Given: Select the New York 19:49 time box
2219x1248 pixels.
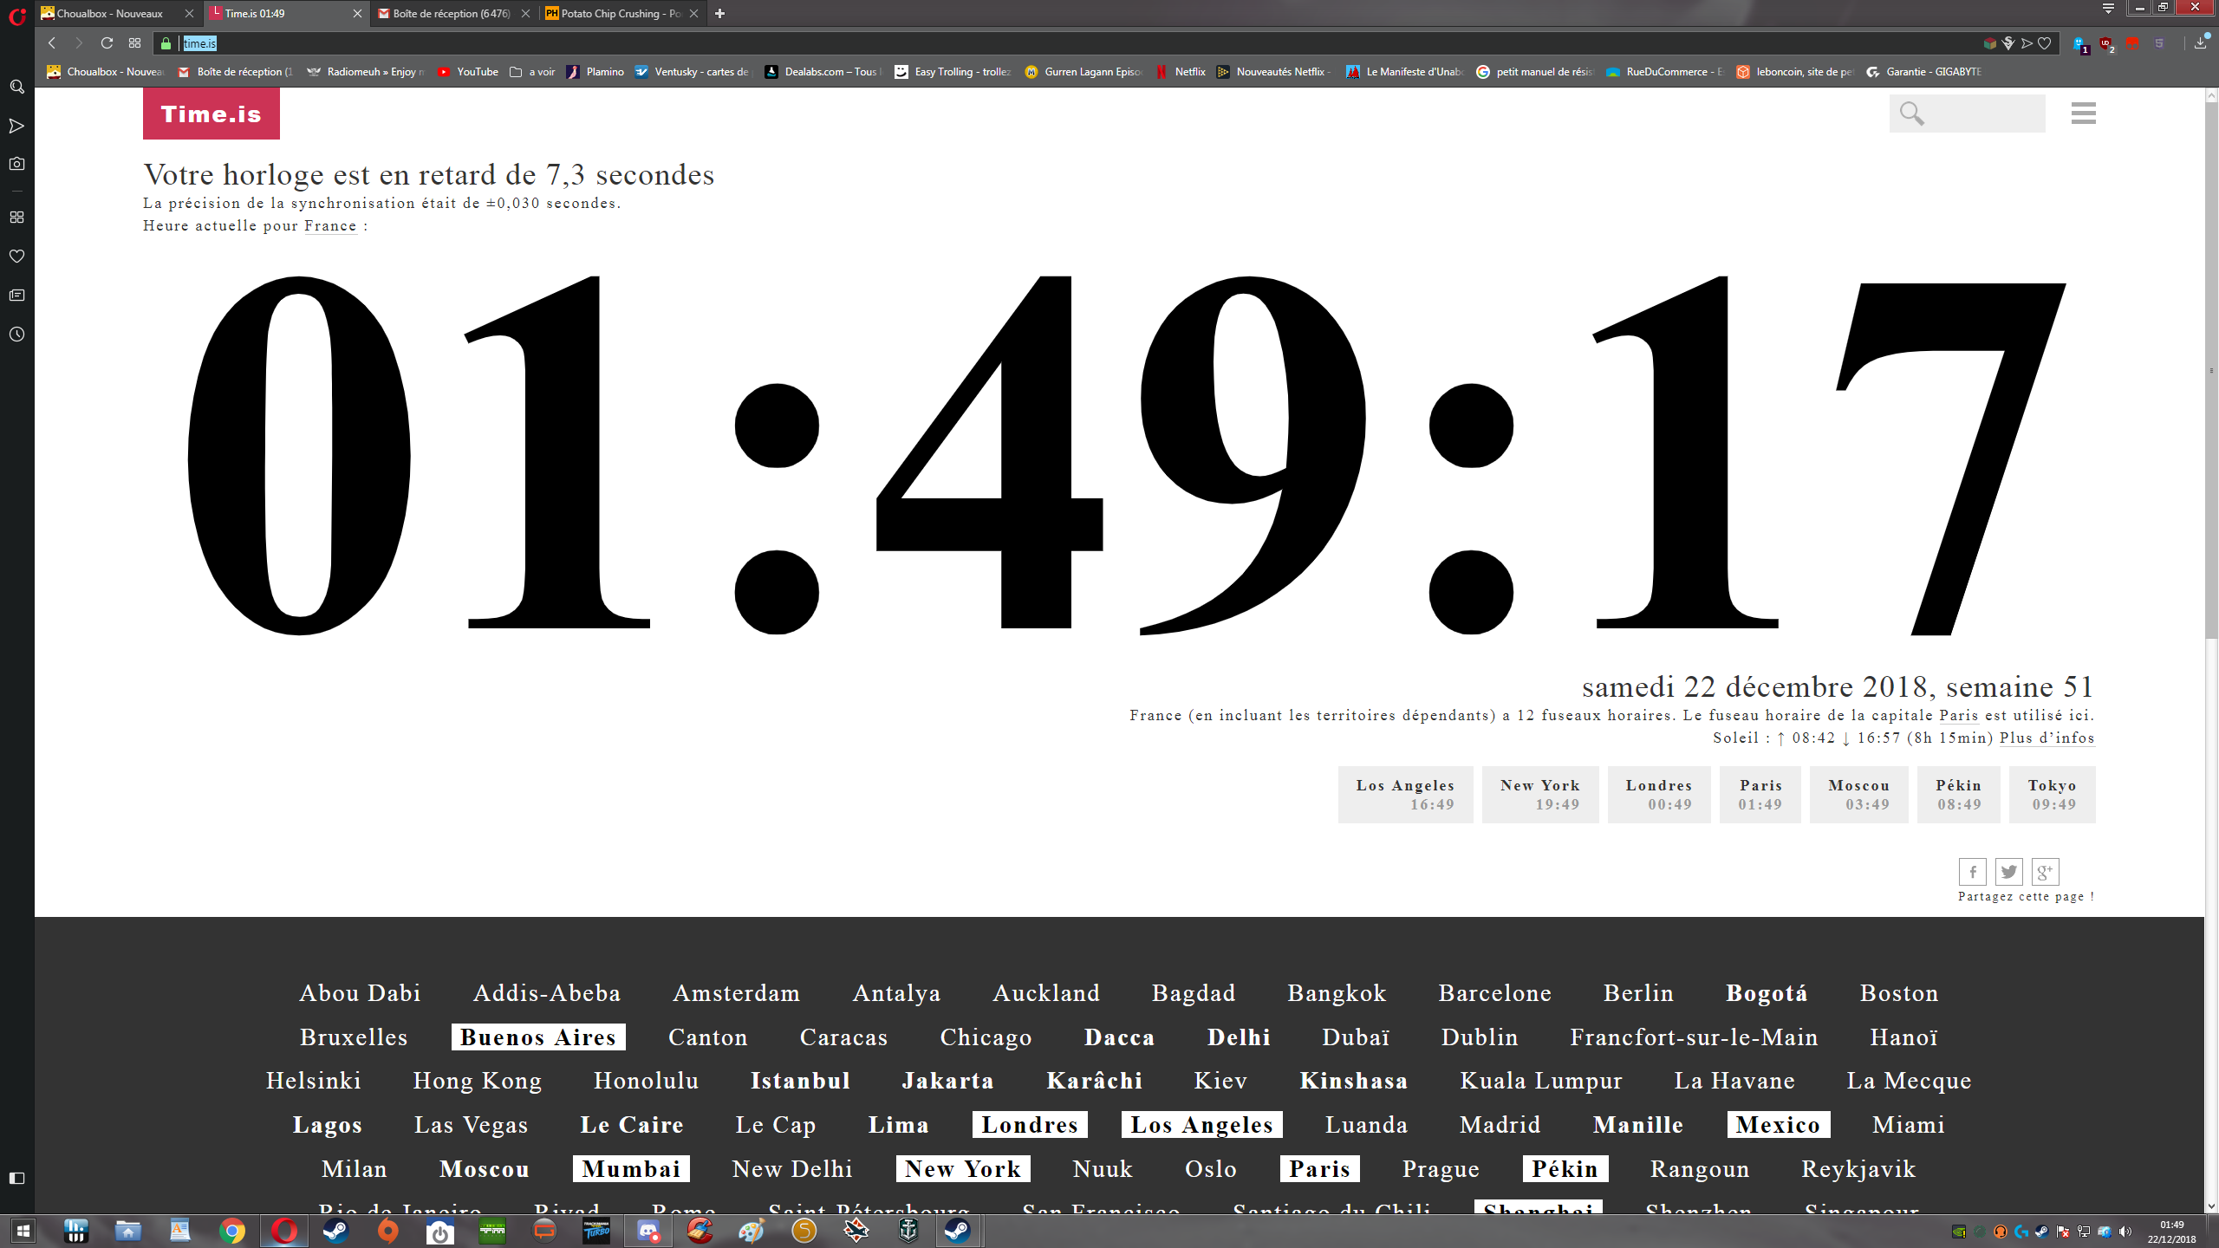Looking at the screenshot, I should (x=1540, y=795).
